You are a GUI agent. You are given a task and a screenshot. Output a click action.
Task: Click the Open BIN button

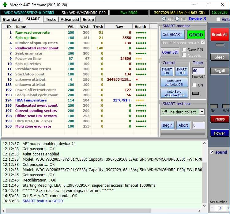[170, 52]
